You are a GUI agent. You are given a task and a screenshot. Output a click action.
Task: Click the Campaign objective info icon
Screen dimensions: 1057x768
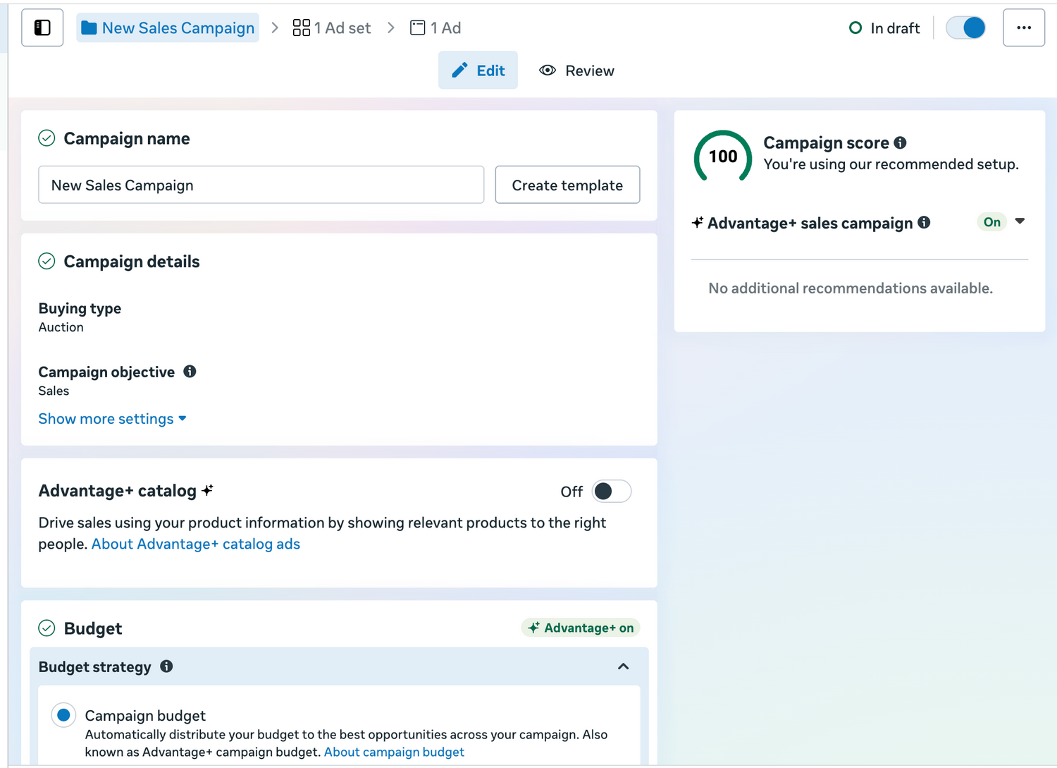190,372
